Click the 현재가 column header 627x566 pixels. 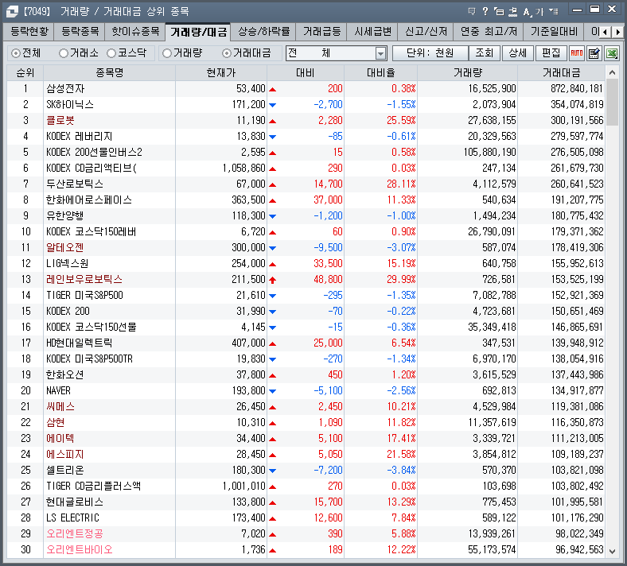pyautogui.click(x=221, y=72)
